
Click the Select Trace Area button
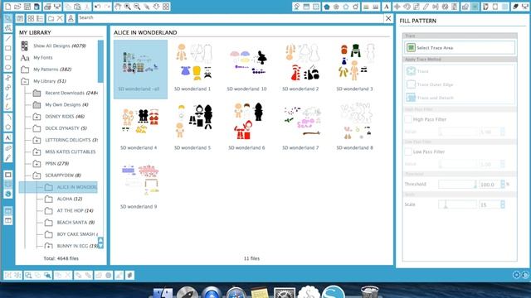[x=460, y=48]
